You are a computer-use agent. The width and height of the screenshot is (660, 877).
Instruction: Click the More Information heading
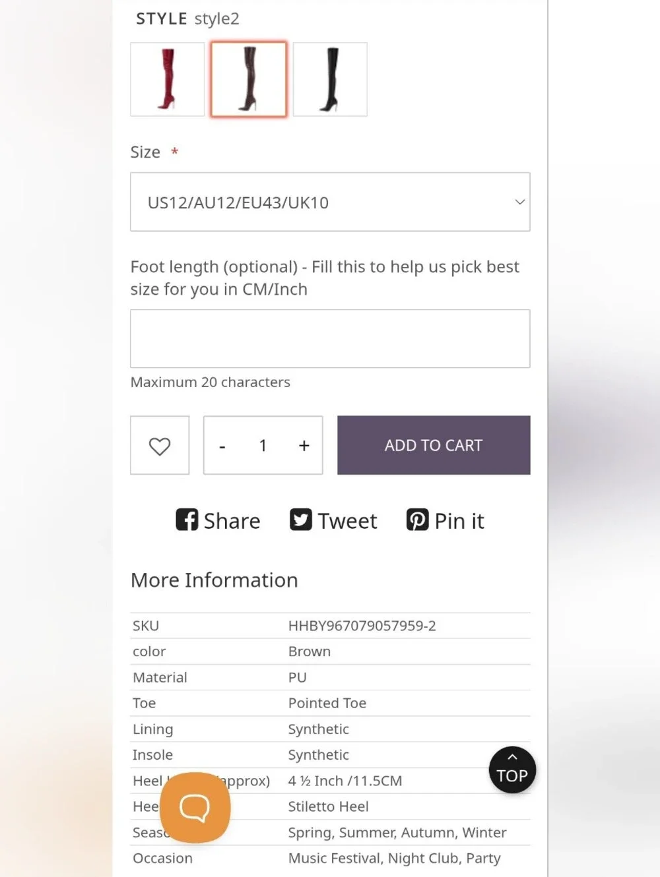pos(214,580)
